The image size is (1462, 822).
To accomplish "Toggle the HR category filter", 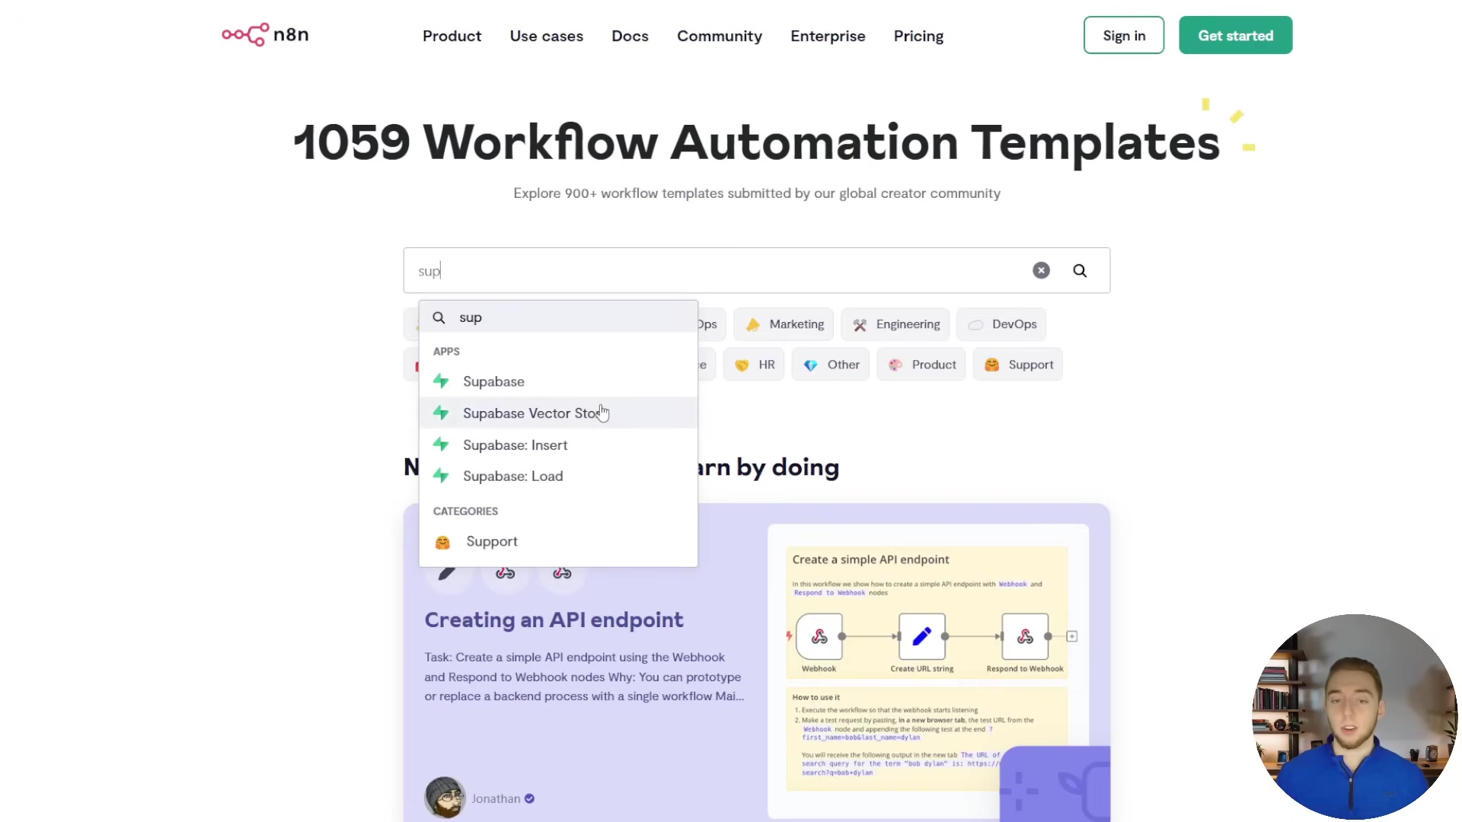I will (754, 365).
